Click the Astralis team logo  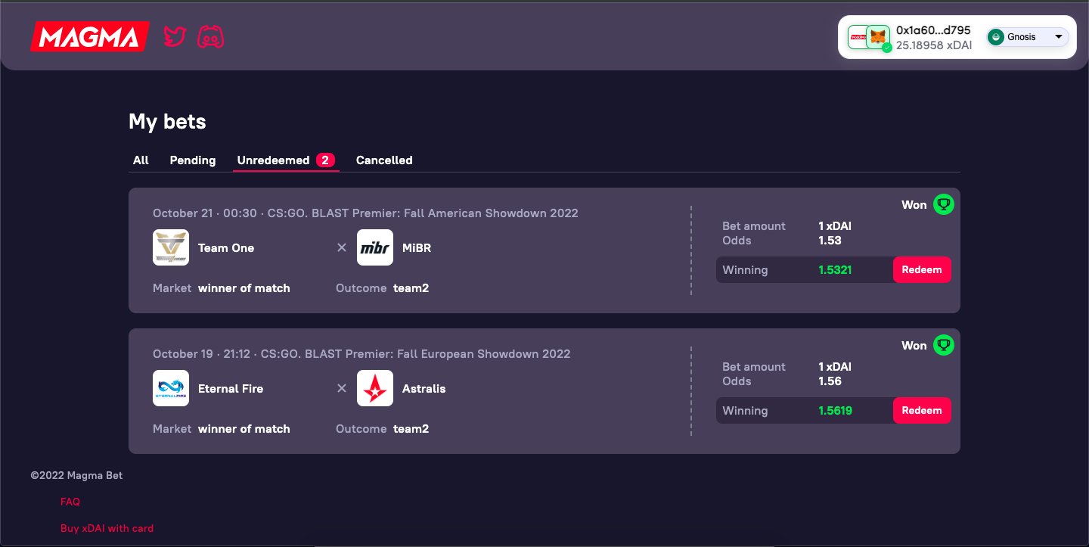click(375, 388)
